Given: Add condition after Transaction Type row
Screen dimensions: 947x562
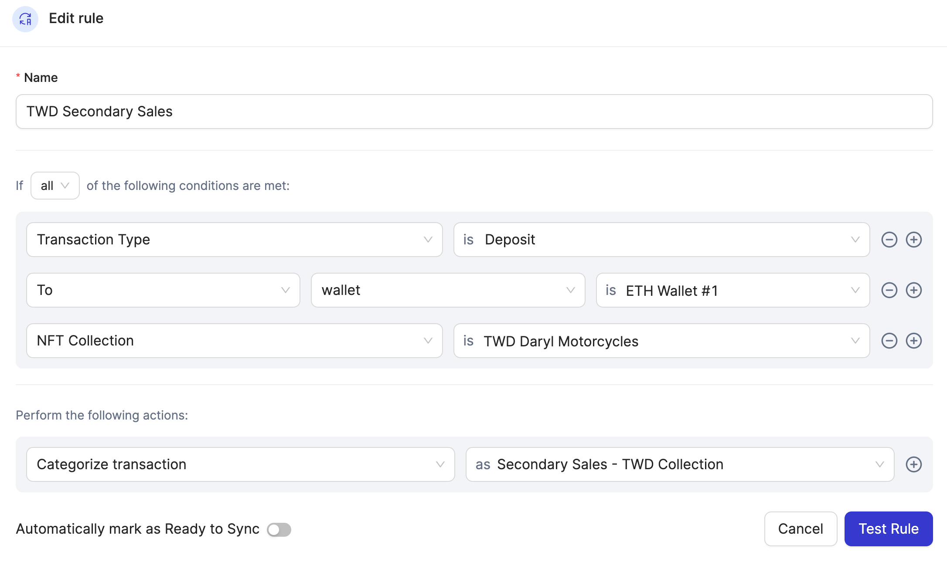Looking at the screenshot, I should (x=913, y=240).
